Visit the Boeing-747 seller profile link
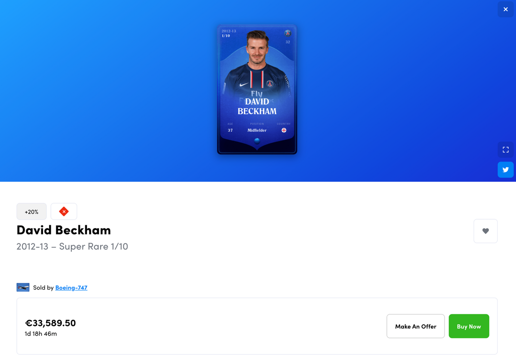516x358 pixels. click(x=71, y=288)
